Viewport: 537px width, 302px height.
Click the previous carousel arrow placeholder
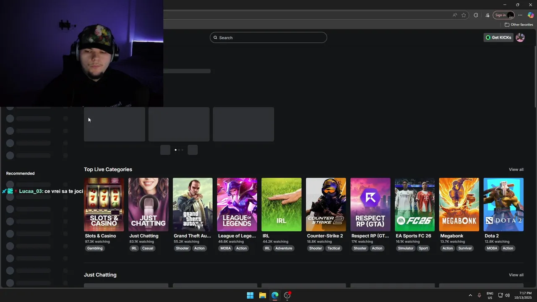point(165,150)
